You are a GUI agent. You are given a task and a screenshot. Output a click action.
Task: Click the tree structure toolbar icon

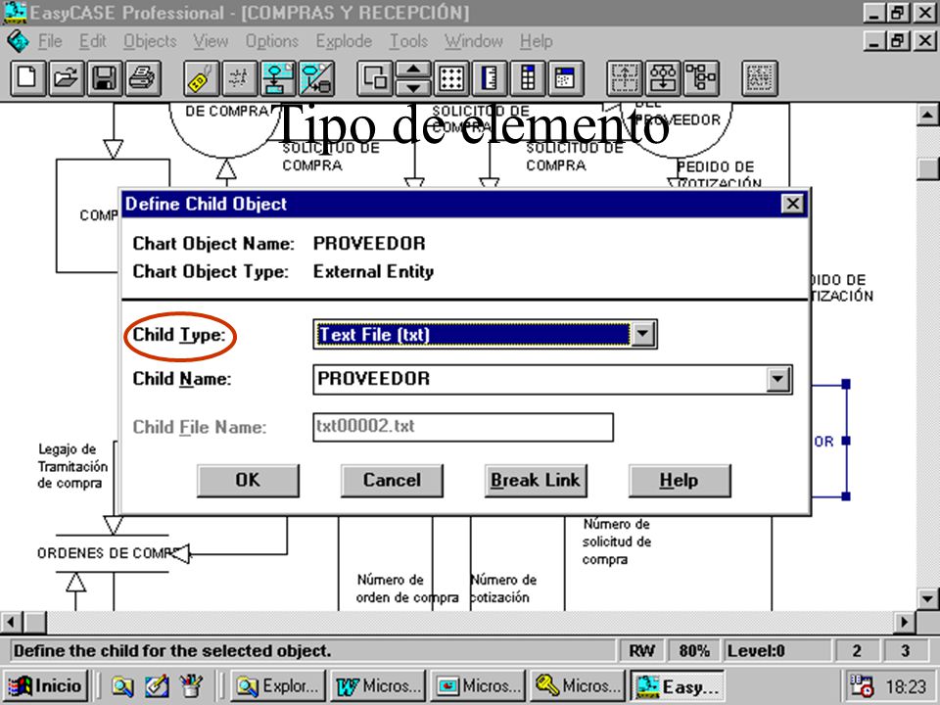pos(701,78)
